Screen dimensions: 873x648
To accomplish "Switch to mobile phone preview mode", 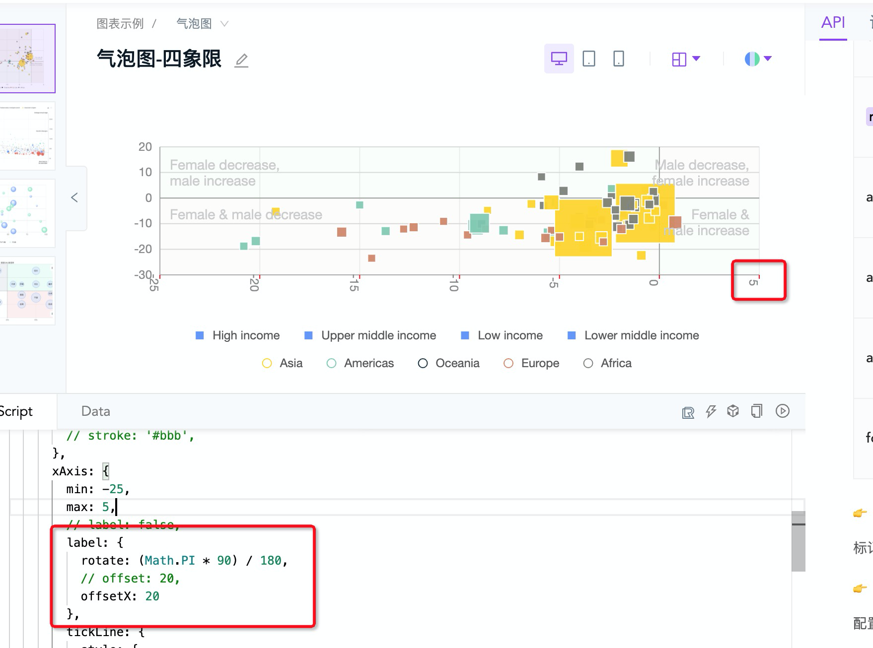I will 618,58.
